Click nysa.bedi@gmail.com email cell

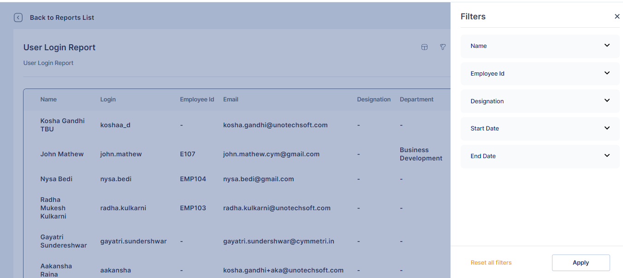258,179
